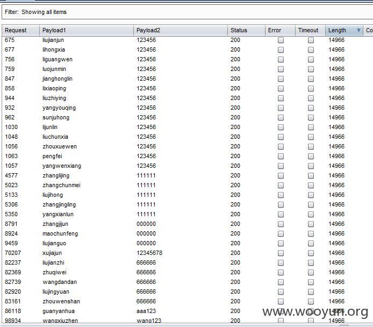Select the yangyouqing payload cell

(x=59, y=108)
